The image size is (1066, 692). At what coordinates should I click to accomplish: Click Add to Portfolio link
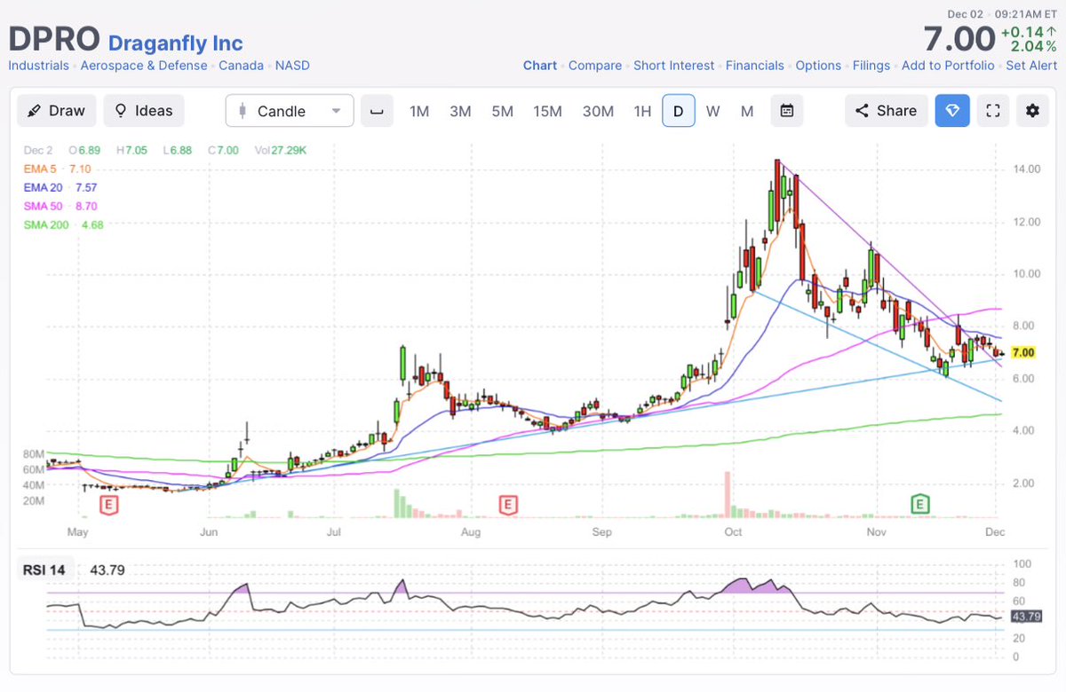coord(948,66)
